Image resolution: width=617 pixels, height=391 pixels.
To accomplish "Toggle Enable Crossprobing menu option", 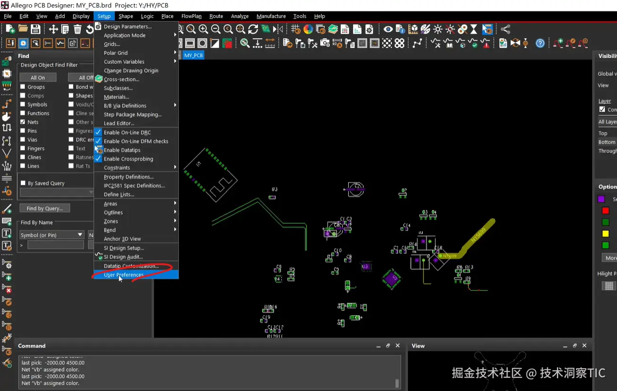I will tap(136, 159).
